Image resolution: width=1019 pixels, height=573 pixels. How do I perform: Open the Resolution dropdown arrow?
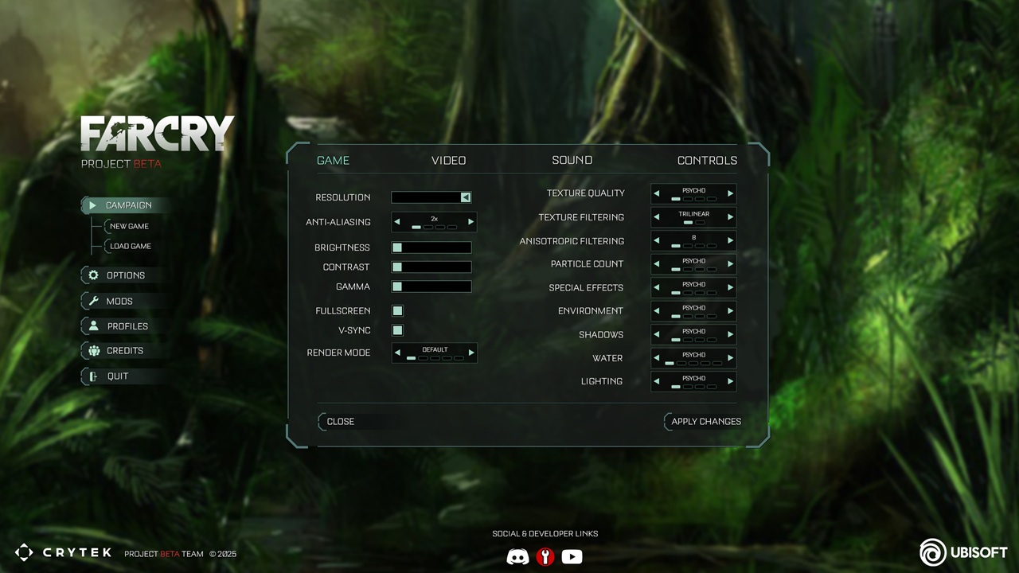pos(466,197)
